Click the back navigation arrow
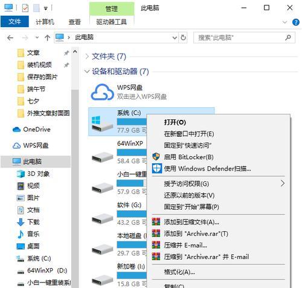 [x=10, y=37]
